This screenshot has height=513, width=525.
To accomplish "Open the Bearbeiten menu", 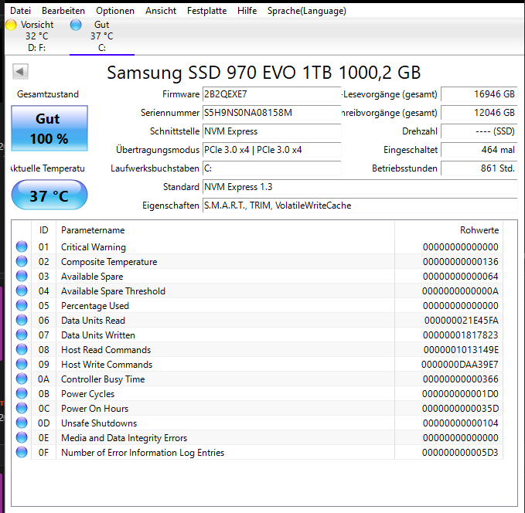I will pyautogui.click(x=63, y=11).
